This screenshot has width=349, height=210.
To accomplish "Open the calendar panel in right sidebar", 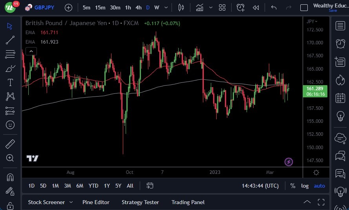I will pos(340,98).
